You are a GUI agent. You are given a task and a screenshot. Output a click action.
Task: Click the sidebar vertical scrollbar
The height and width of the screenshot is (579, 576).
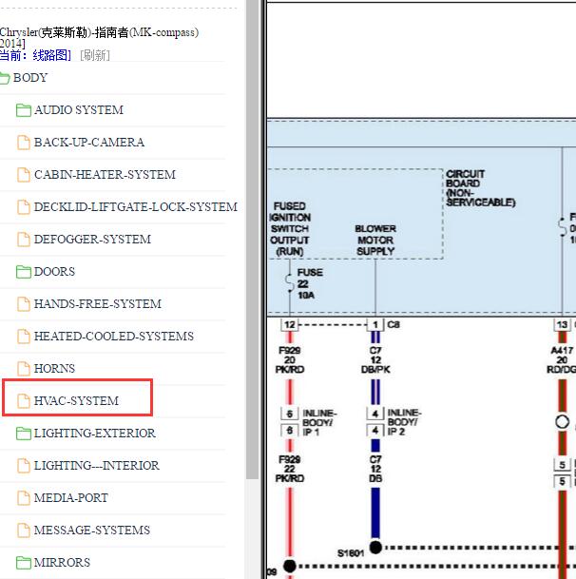[x=253, y=240]
